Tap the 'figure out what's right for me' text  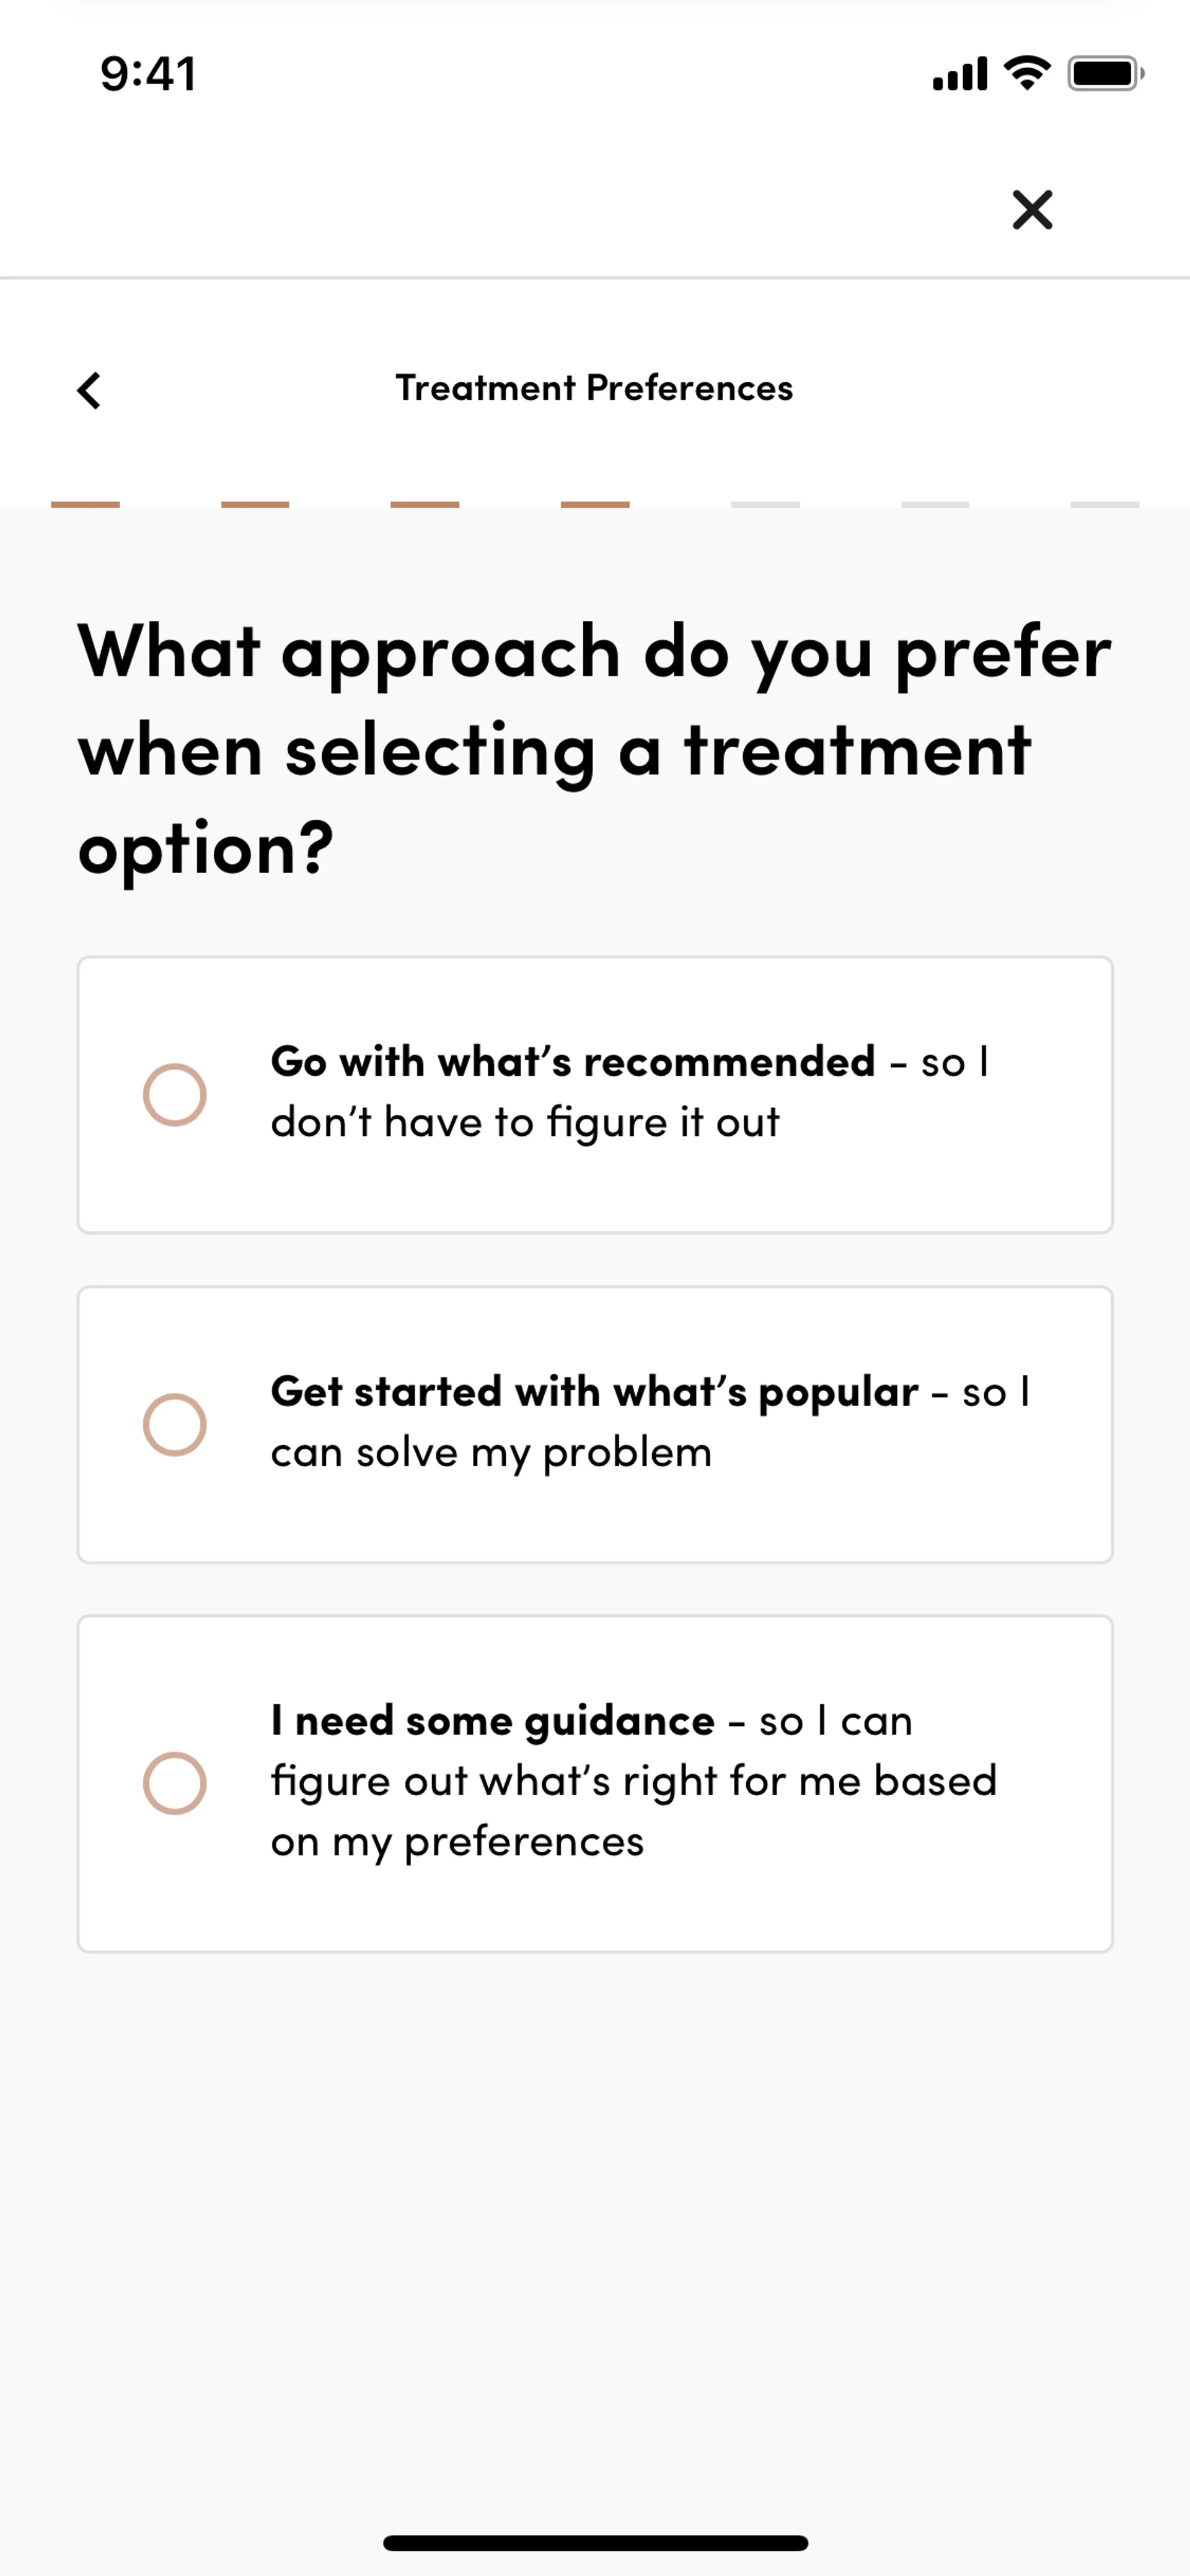tap(633, 1781)
